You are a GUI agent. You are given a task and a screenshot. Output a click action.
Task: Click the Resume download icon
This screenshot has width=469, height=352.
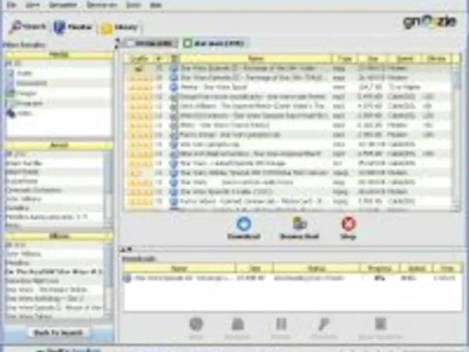tap(238, 324)
